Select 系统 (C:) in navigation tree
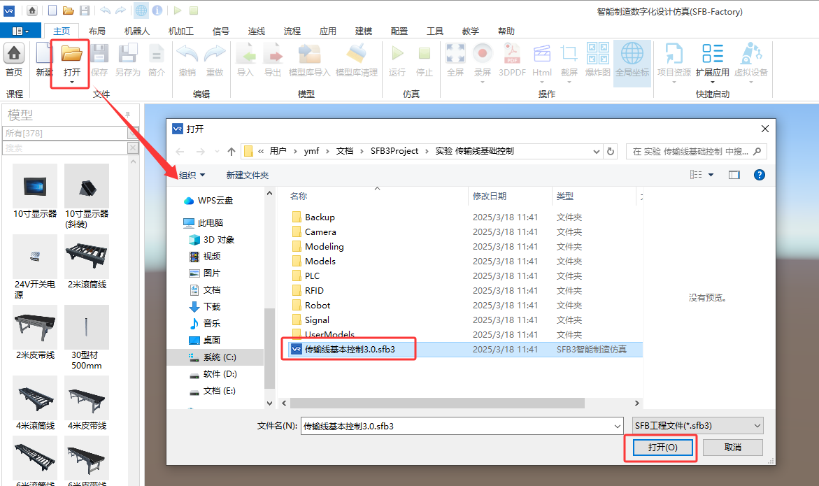This screenshot has height=486, width=819. click(x=220, y=357)
